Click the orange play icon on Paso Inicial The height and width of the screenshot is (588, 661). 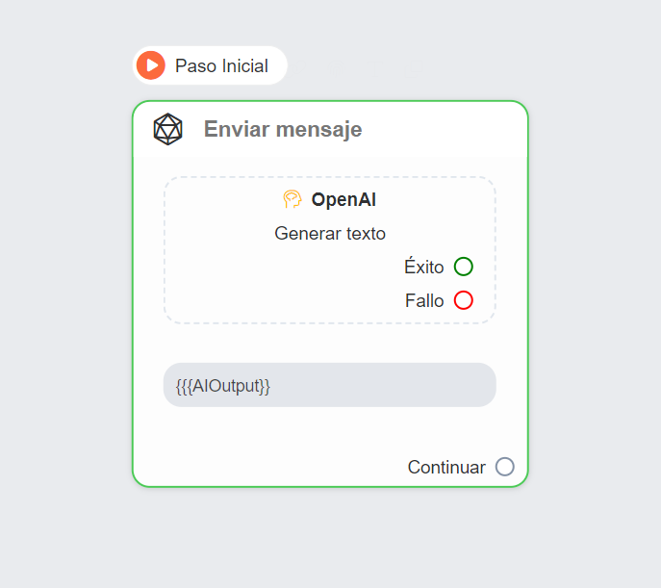(151, 65)
